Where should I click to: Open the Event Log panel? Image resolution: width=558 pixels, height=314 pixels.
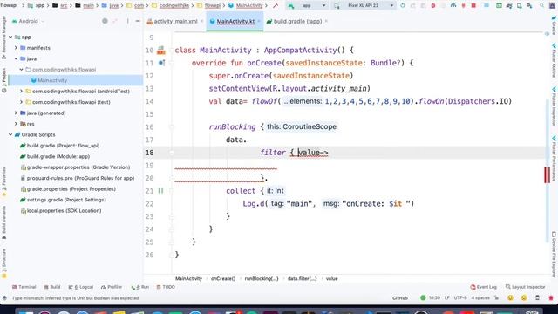(x=483, y=287)
